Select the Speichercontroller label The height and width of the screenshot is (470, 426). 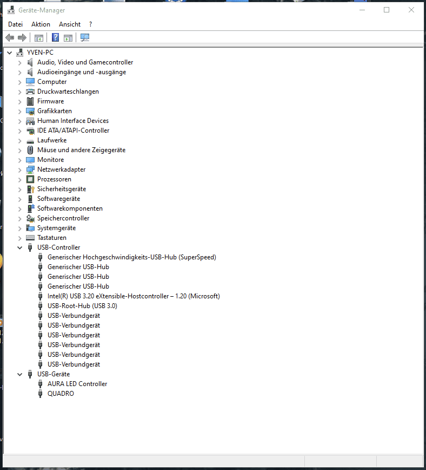(63, 218)
